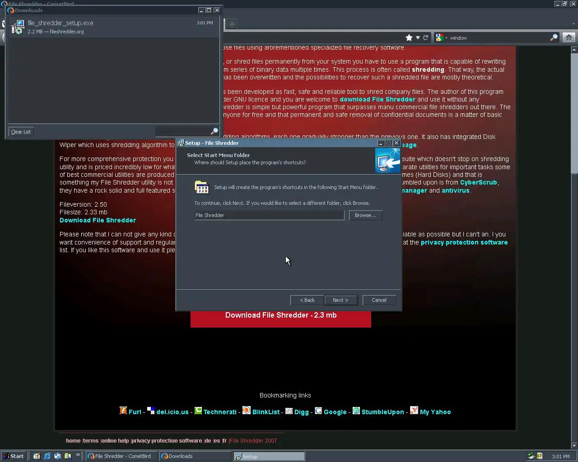Click the red Download File Shredder - 2.3 mb button
578x462 pixels.
281,318
